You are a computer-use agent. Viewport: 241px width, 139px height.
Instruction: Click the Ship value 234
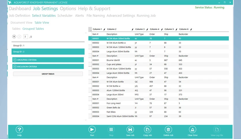point(166,116)
